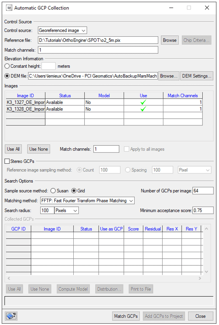Click Use None under the Images table
This screenshot has height=325, width=219.
point(39,149)
